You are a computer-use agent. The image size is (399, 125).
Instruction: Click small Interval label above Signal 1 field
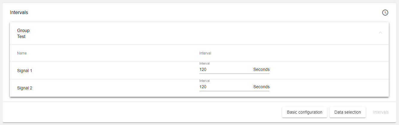204,64
